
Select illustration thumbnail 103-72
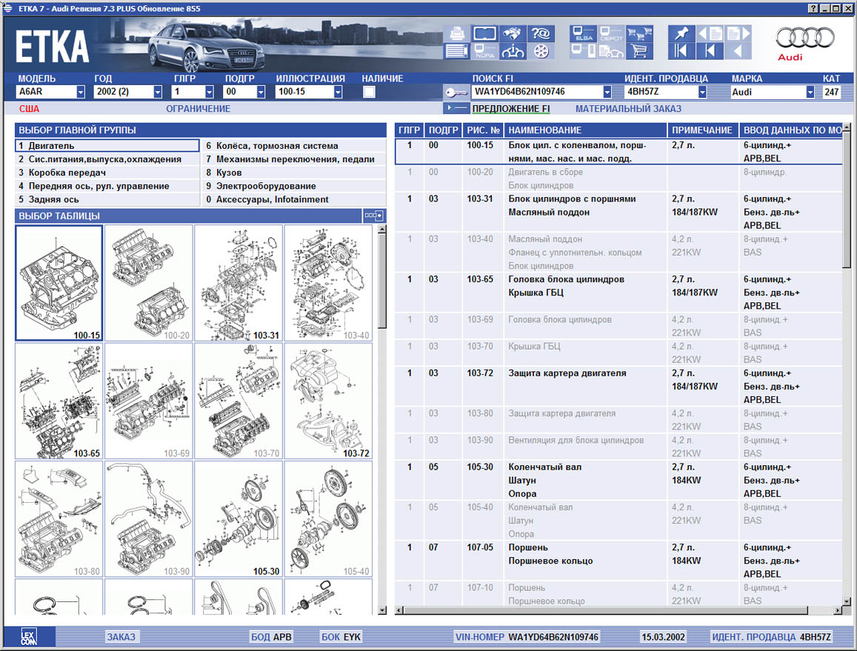tap(328, 401)
